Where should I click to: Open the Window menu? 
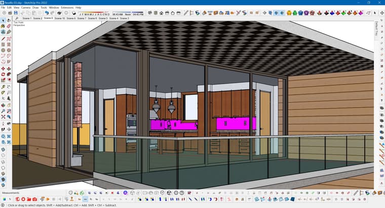[x=54, y=8]
